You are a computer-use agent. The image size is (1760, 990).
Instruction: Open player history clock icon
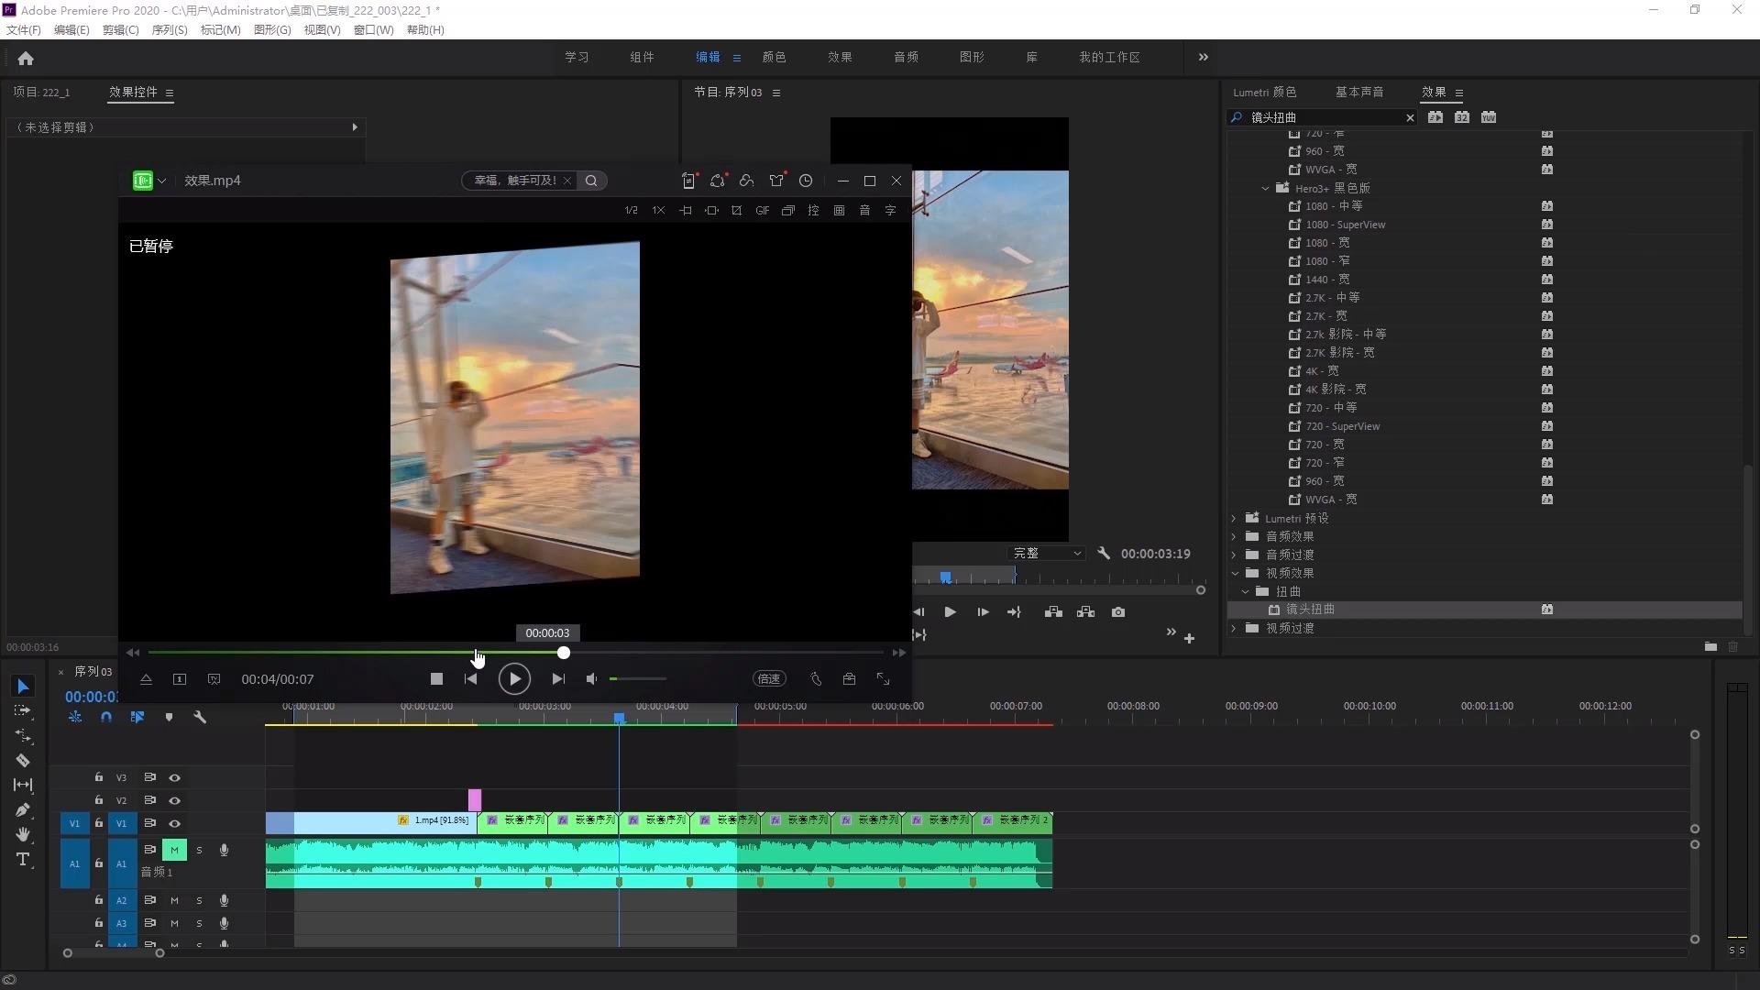[x=806, y=181]
